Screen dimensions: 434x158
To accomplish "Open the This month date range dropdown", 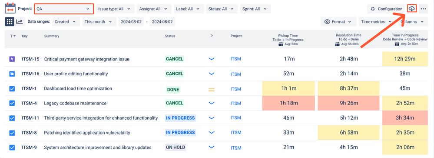I will 99,22.
